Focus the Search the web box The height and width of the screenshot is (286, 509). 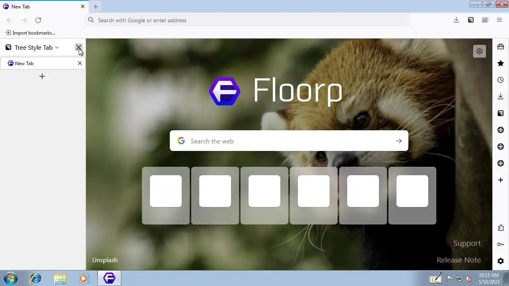289,141
